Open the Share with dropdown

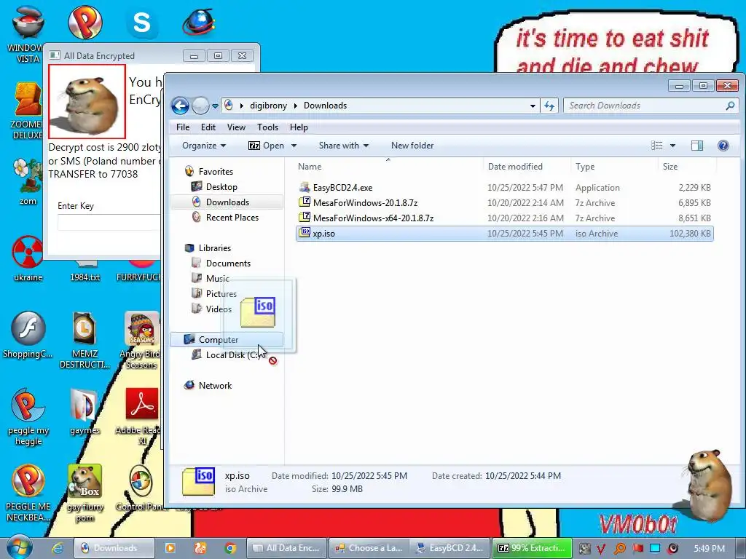(x=344, y=146)
